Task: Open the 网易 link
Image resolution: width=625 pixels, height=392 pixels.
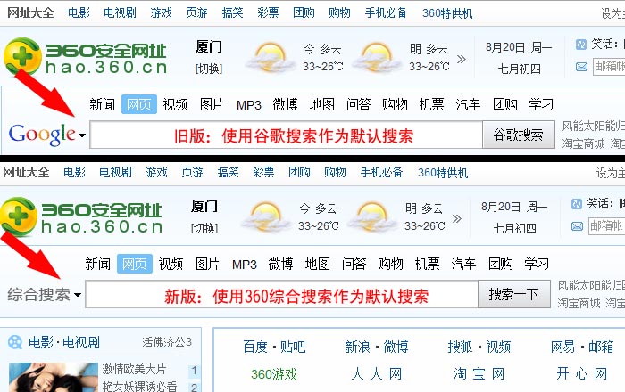Action: click(x=562, y=347)
